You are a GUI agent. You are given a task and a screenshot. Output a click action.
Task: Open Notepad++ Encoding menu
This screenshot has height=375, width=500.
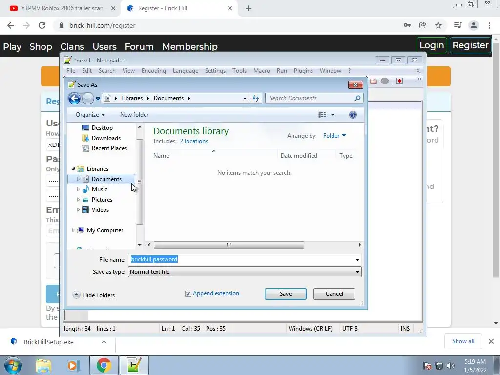[154, 71]
